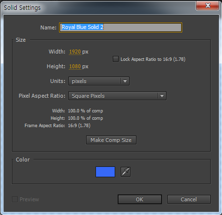Click the 'Height: 100.0 % of comp' text

tap(77, 118)
